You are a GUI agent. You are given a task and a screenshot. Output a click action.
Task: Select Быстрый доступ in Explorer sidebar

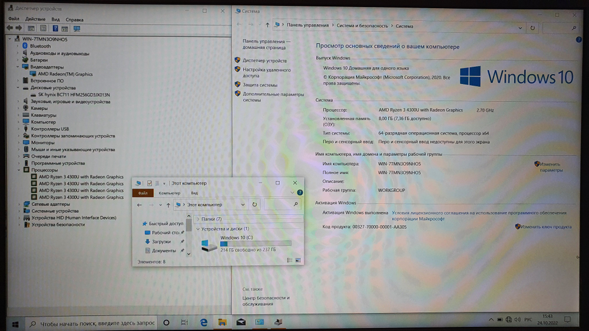166,223
